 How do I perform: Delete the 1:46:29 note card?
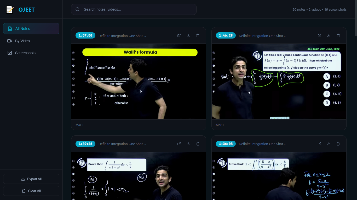coord(338,35)
